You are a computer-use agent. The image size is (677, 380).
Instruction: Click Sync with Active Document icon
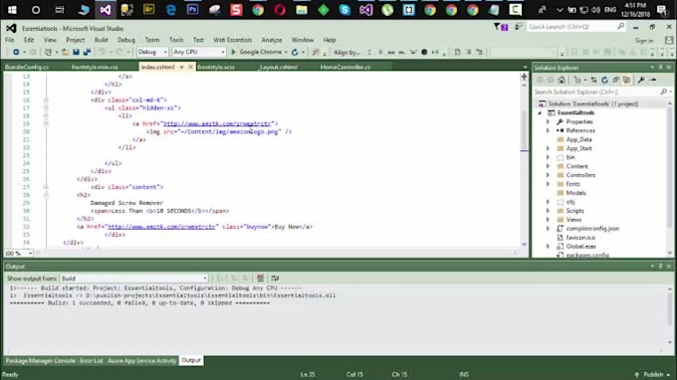593,80
